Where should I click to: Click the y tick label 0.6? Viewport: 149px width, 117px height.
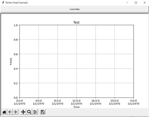coord(16,54)
